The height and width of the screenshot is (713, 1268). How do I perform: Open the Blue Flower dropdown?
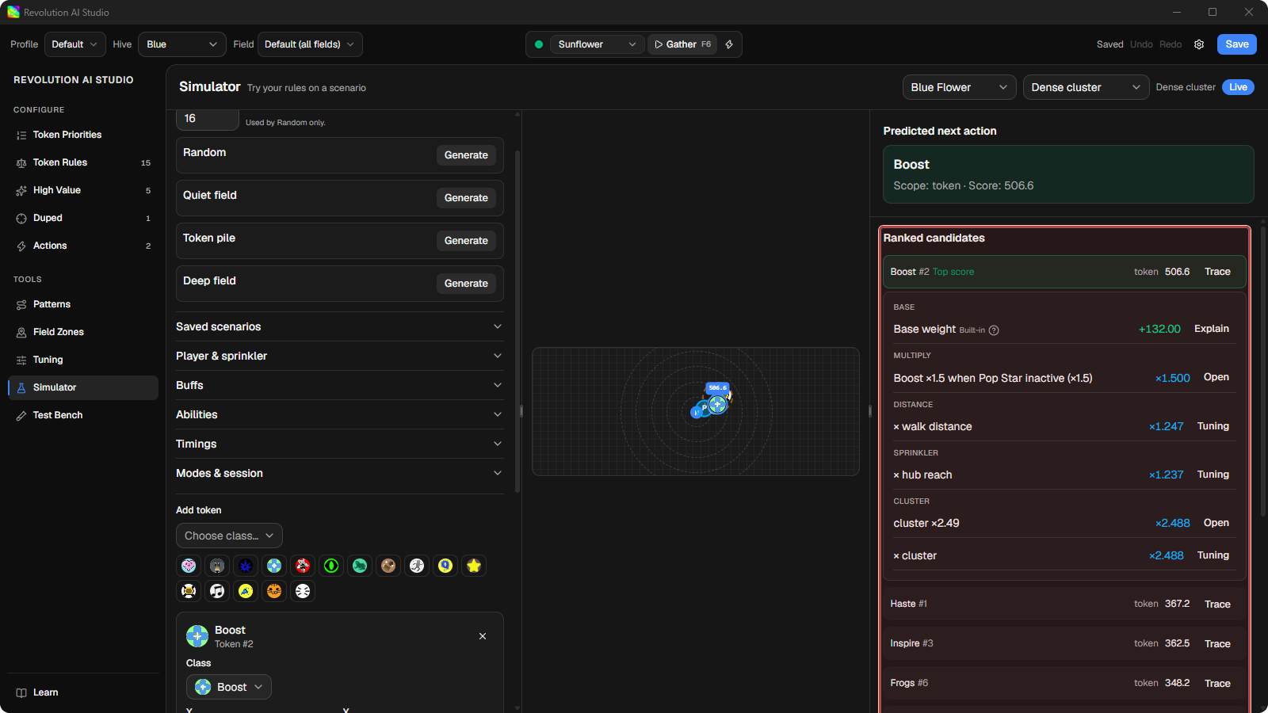point(959,87)
